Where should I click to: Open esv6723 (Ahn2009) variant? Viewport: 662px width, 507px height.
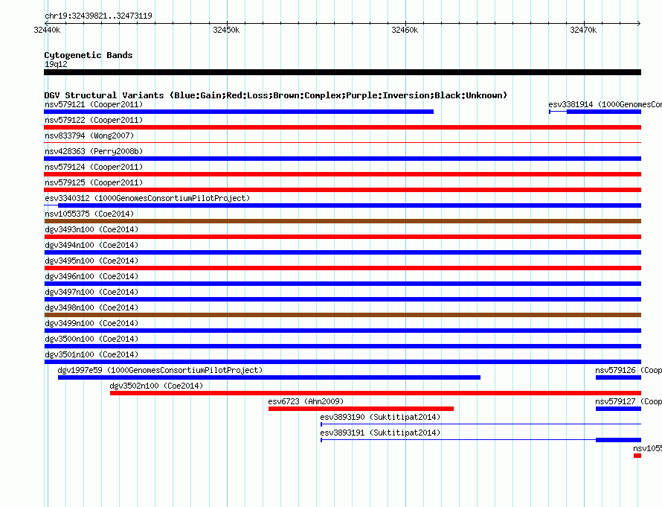click(x=306, y=401)
